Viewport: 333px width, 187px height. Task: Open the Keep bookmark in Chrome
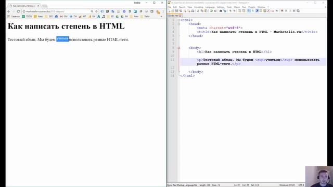[39, 16]
